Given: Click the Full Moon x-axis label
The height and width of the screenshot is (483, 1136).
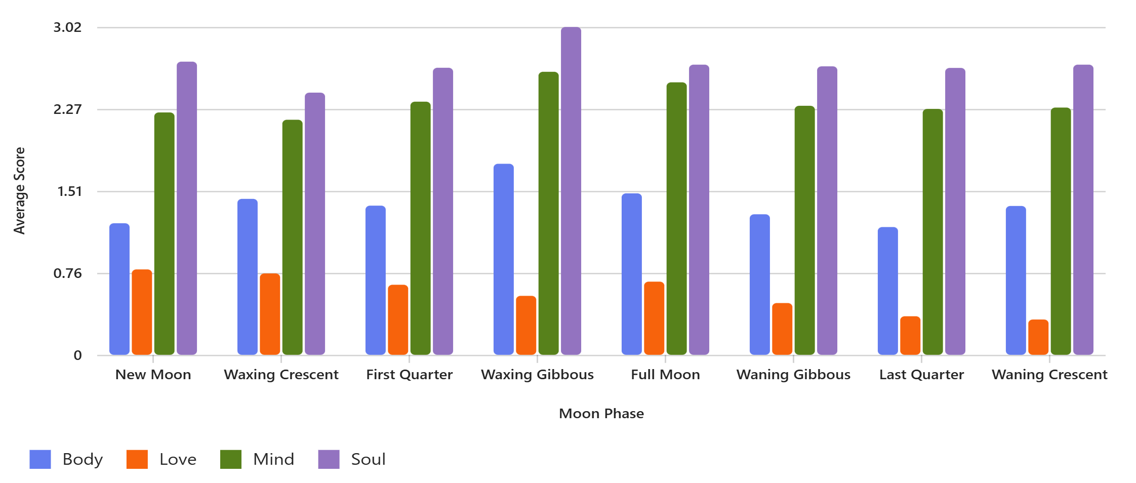Looking at the screenshot, I should [x=665, y=375].
